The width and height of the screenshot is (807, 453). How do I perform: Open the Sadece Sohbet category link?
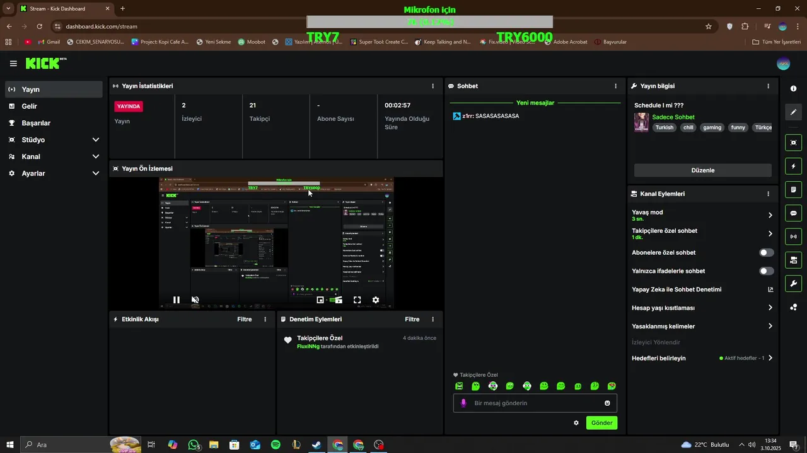point(673,117)
